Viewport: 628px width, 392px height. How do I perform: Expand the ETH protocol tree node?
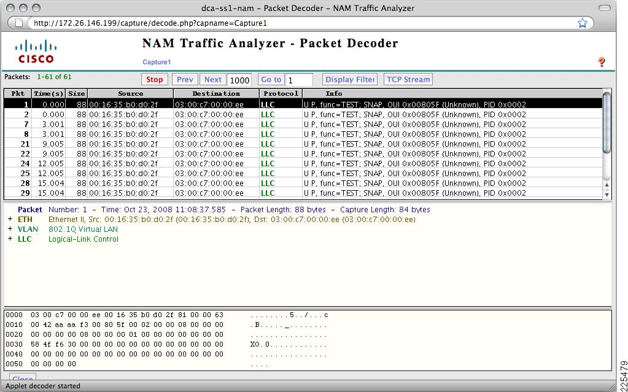tap(10, 220)
